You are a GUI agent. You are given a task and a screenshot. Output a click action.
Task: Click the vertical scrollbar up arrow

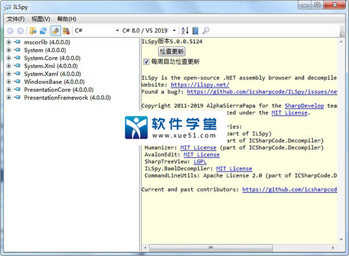click(341, 42)
